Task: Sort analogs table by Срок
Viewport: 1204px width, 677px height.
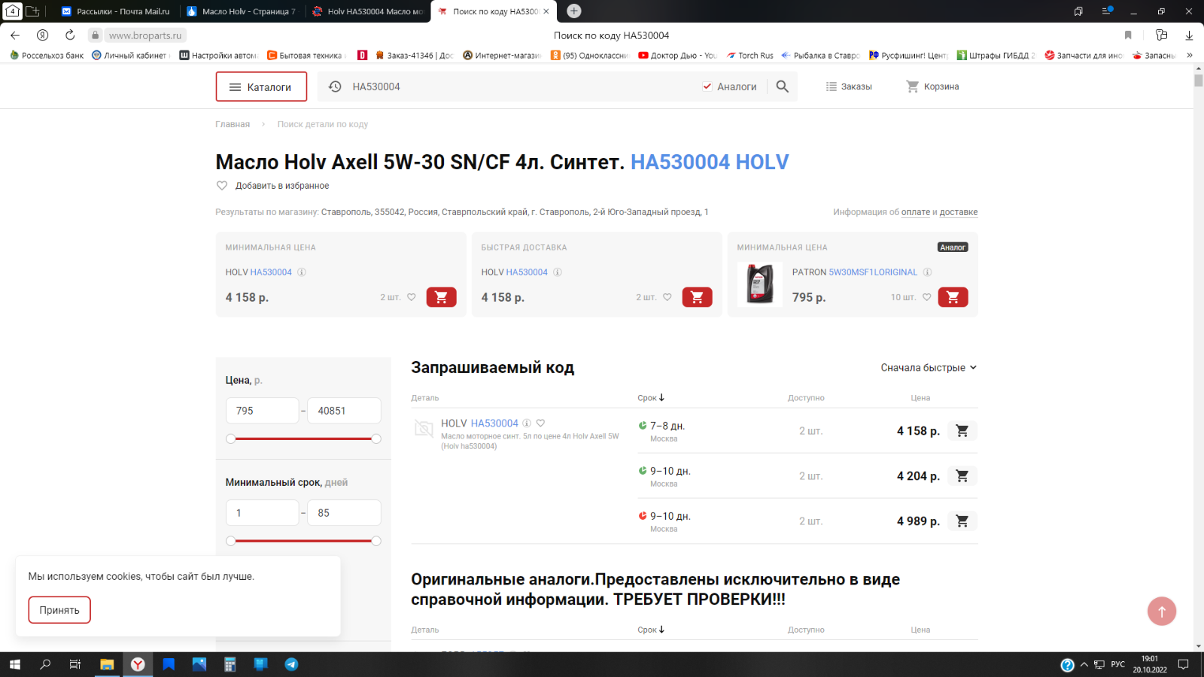Action: tap(651, 630)
